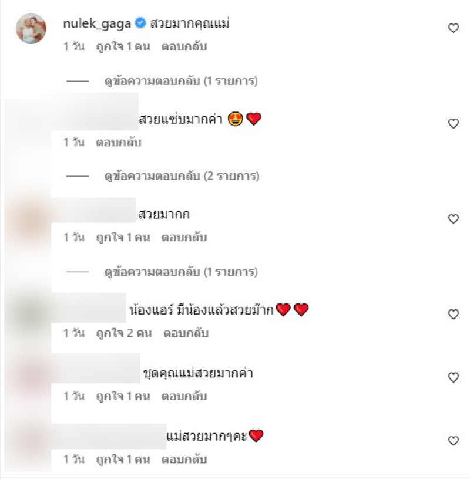This screenshot has width=470, height=480.
Task: View the ถูกใจ 1 คน likes on the nulek_gaga comment
Action: tap(123, 47)
